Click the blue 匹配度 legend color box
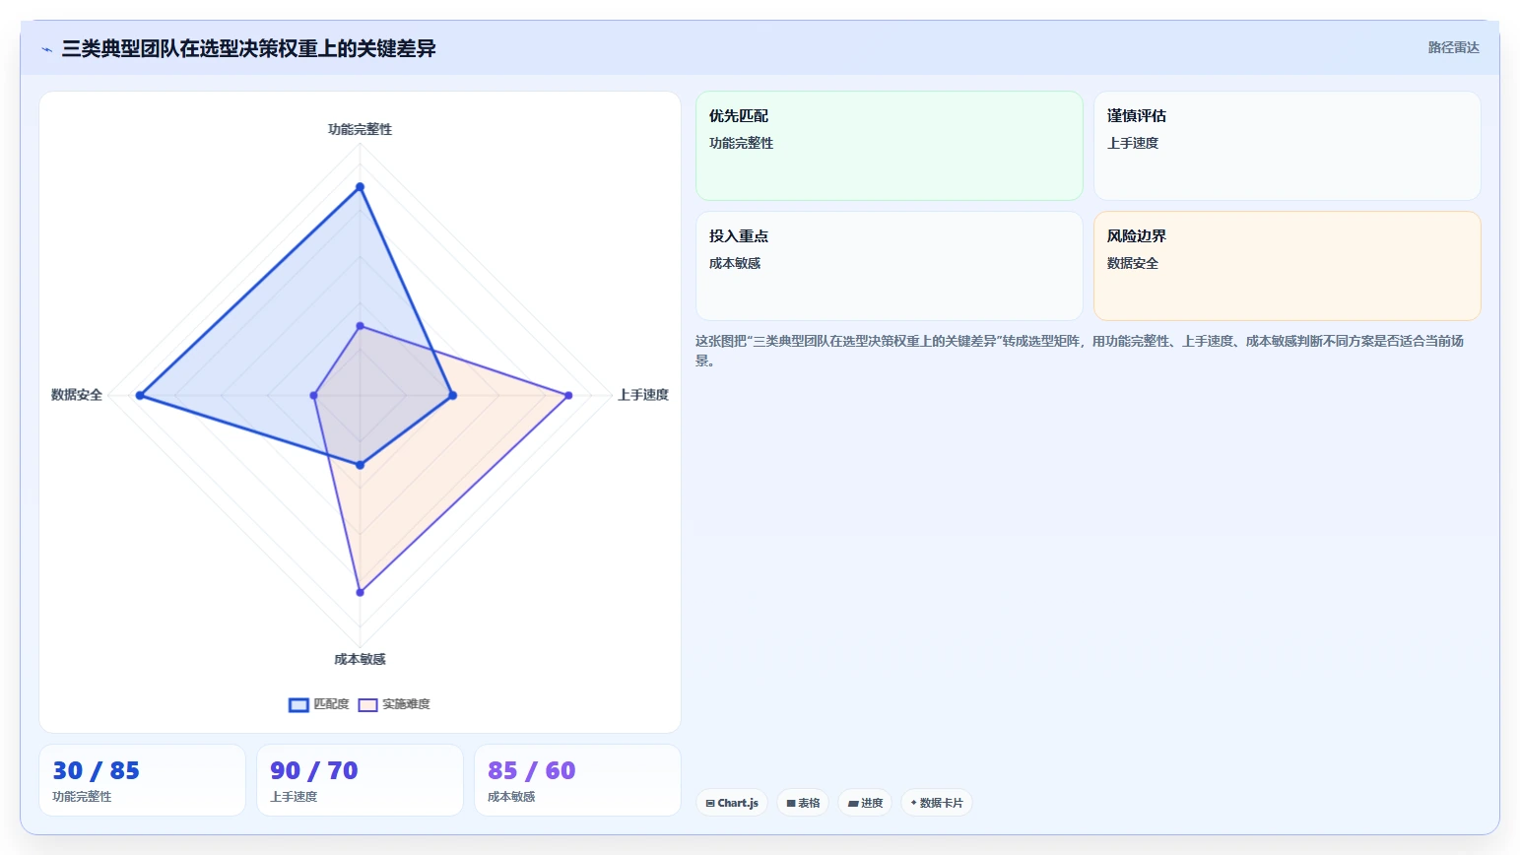Screen dimensions: 1520x855 [298, 704]
